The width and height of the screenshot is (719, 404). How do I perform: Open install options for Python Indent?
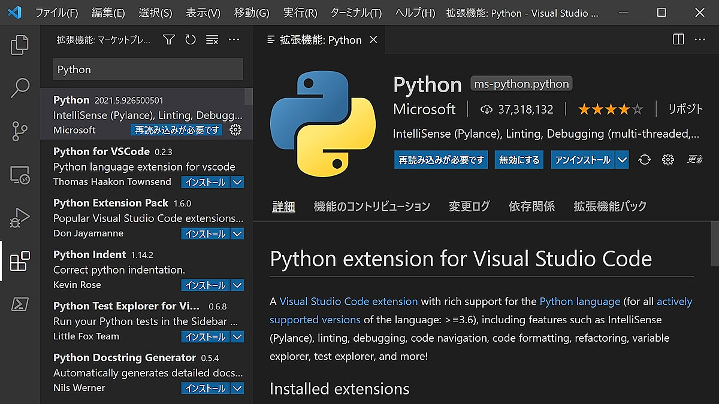(x=237, y=285)
